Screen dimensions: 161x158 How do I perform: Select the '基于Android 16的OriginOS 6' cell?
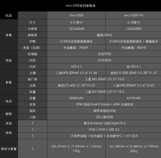click(104, 123)
